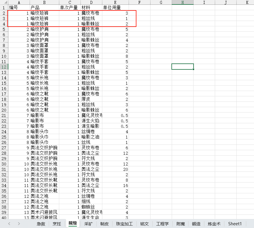The height and width of the screenshot is (228, 254).
Task: Select the 0.5 value in row 22
Action: (115, 121)
